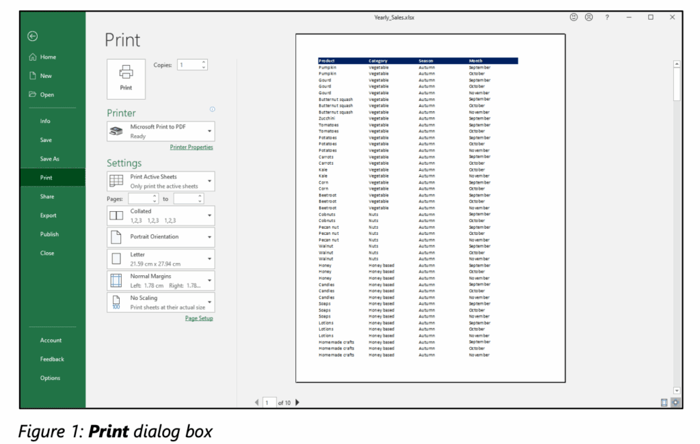Open the account profile icon in title bar
700x444 pixels.
click(x=589, y=17)
